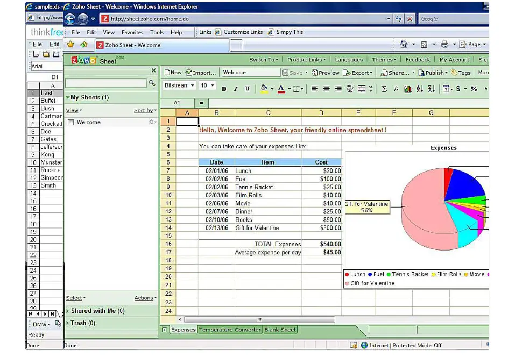
Task: Apply the fill color bucket
Action: pos(264,89)
